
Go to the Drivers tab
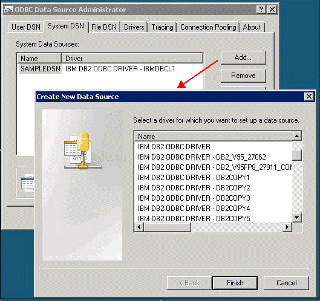tap(134, 27)
